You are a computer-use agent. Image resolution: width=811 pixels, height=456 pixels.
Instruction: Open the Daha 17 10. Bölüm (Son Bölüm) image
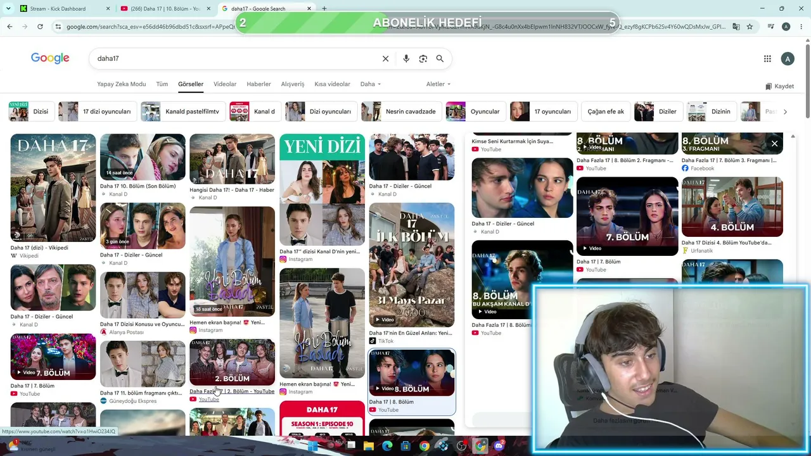143,157
